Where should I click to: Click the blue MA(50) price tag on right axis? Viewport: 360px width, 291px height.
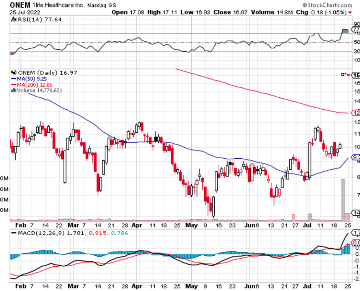356,157
